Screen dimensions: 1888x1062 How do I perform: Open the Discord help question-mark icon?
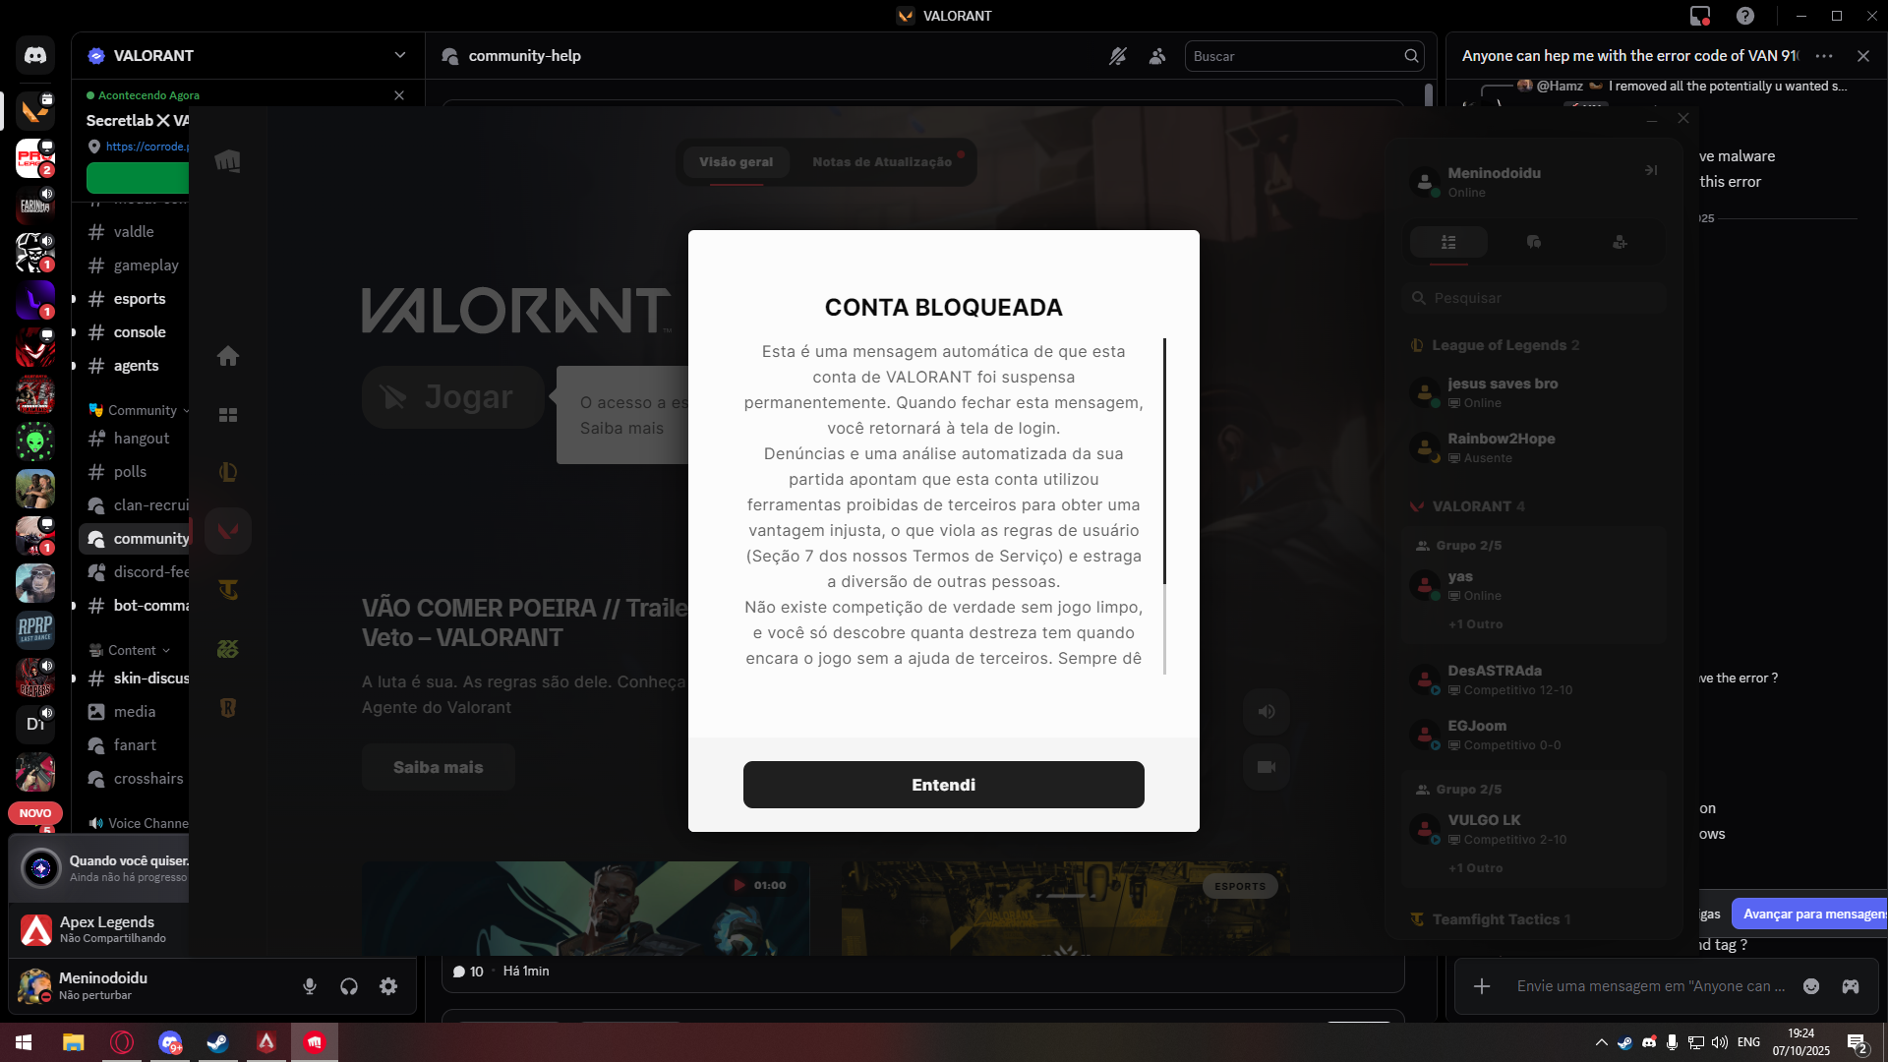[x=1745, y=16]
